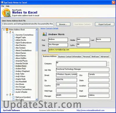Image resolution: width=116 pixels, height=113 pixels.
Task: Click the Notes Address Book root icon
Action: tap(7, 29)
